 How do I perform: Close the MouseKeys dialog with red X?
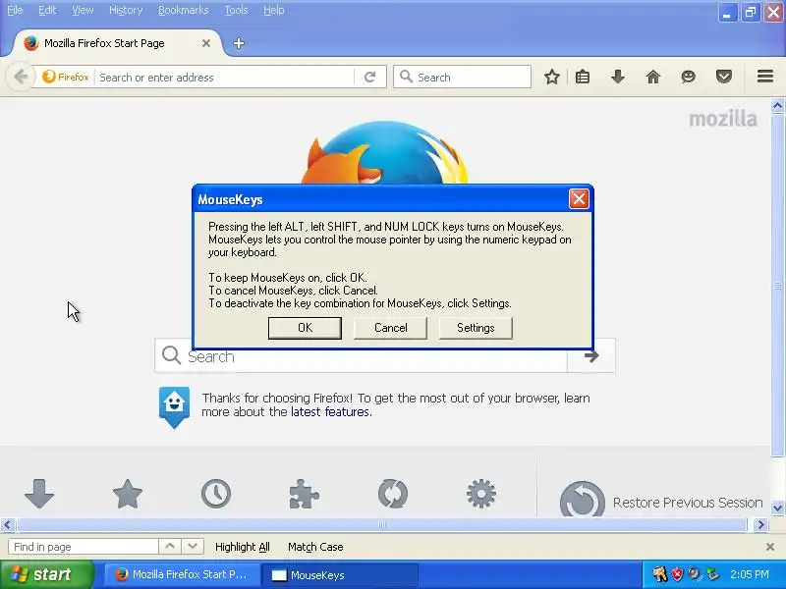click(579, 199)
